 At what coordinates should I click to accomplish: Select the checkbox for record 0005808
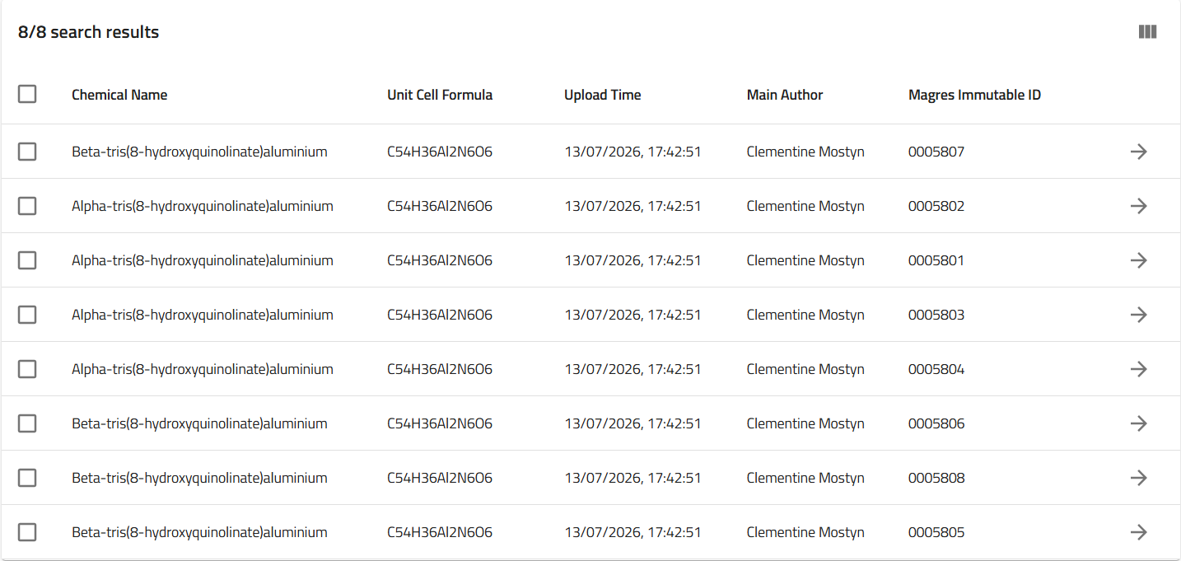tap(27, 478)
